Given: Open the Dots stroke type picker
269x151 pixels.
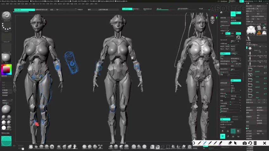Looking at the screenshot, I should [6, 27].
